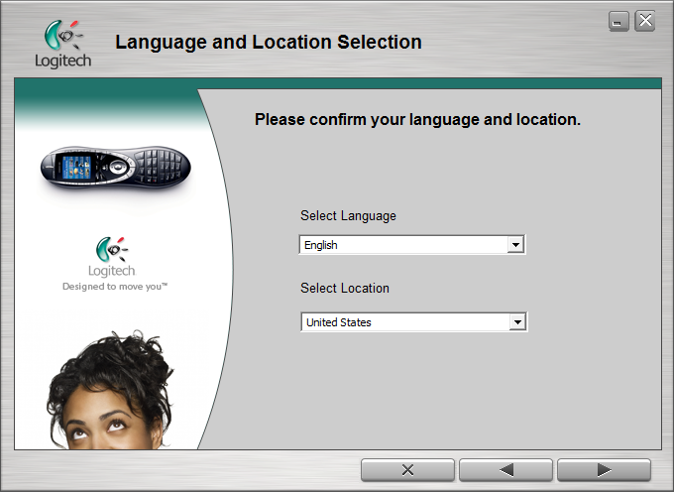Image resolution: width=674 pixels, height=492 pixels.
Task: Click the Harmony remote control image
Action: click(x=116, y=168)
